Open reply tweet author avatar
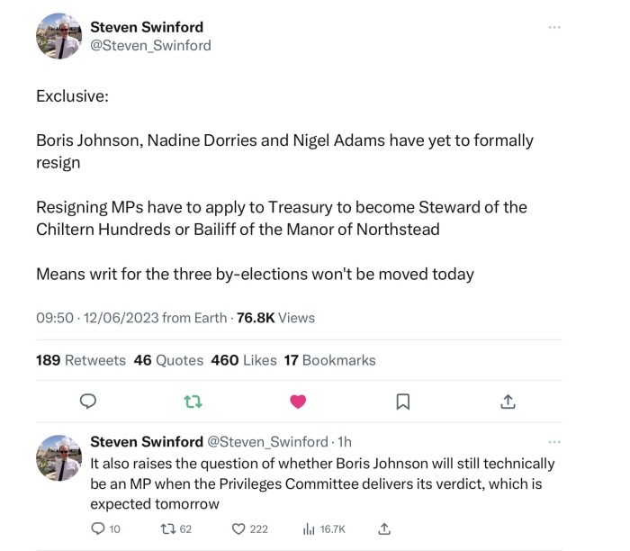 (x=58, y=457)
